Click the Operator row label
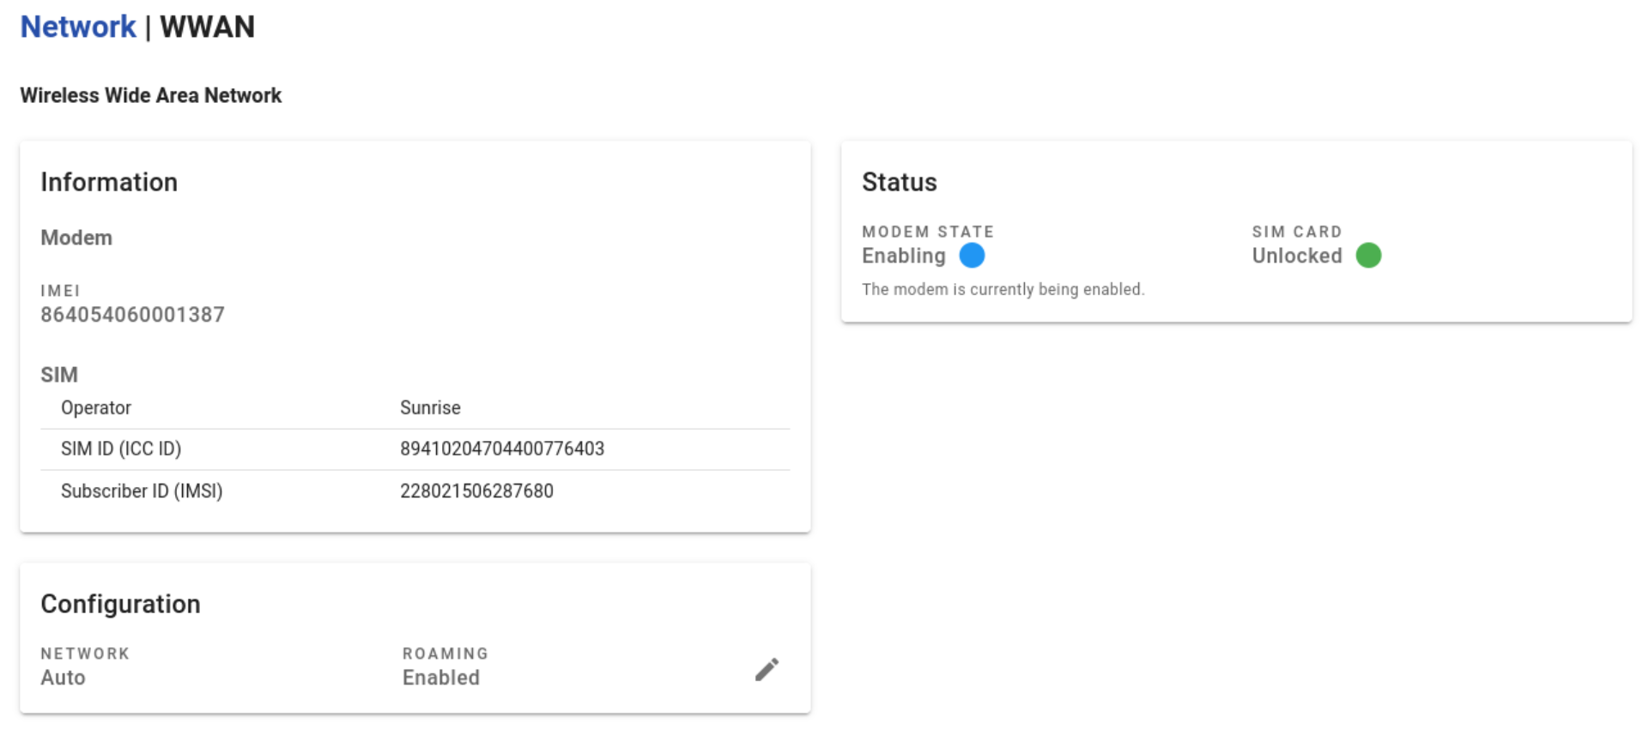 coord(96,407)
